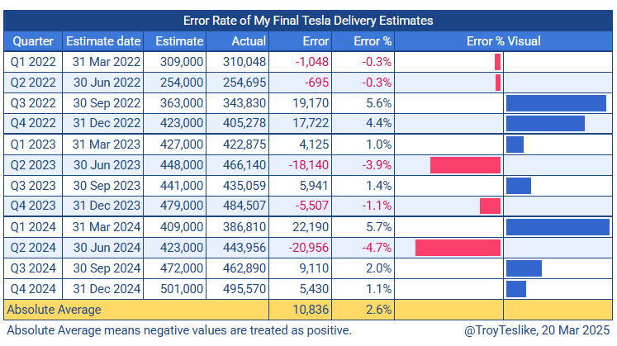Click the Q1 2024 blue error bar
This screenshot has height=346, width=617.
(558, 227)
